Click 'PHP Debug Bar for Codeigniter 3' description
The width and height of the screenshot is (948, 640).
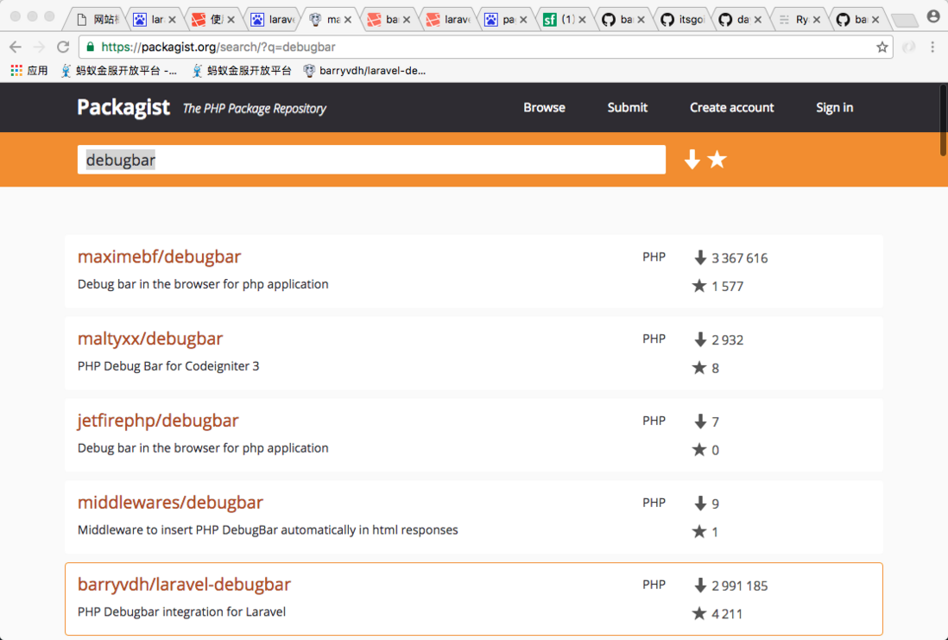168,366
